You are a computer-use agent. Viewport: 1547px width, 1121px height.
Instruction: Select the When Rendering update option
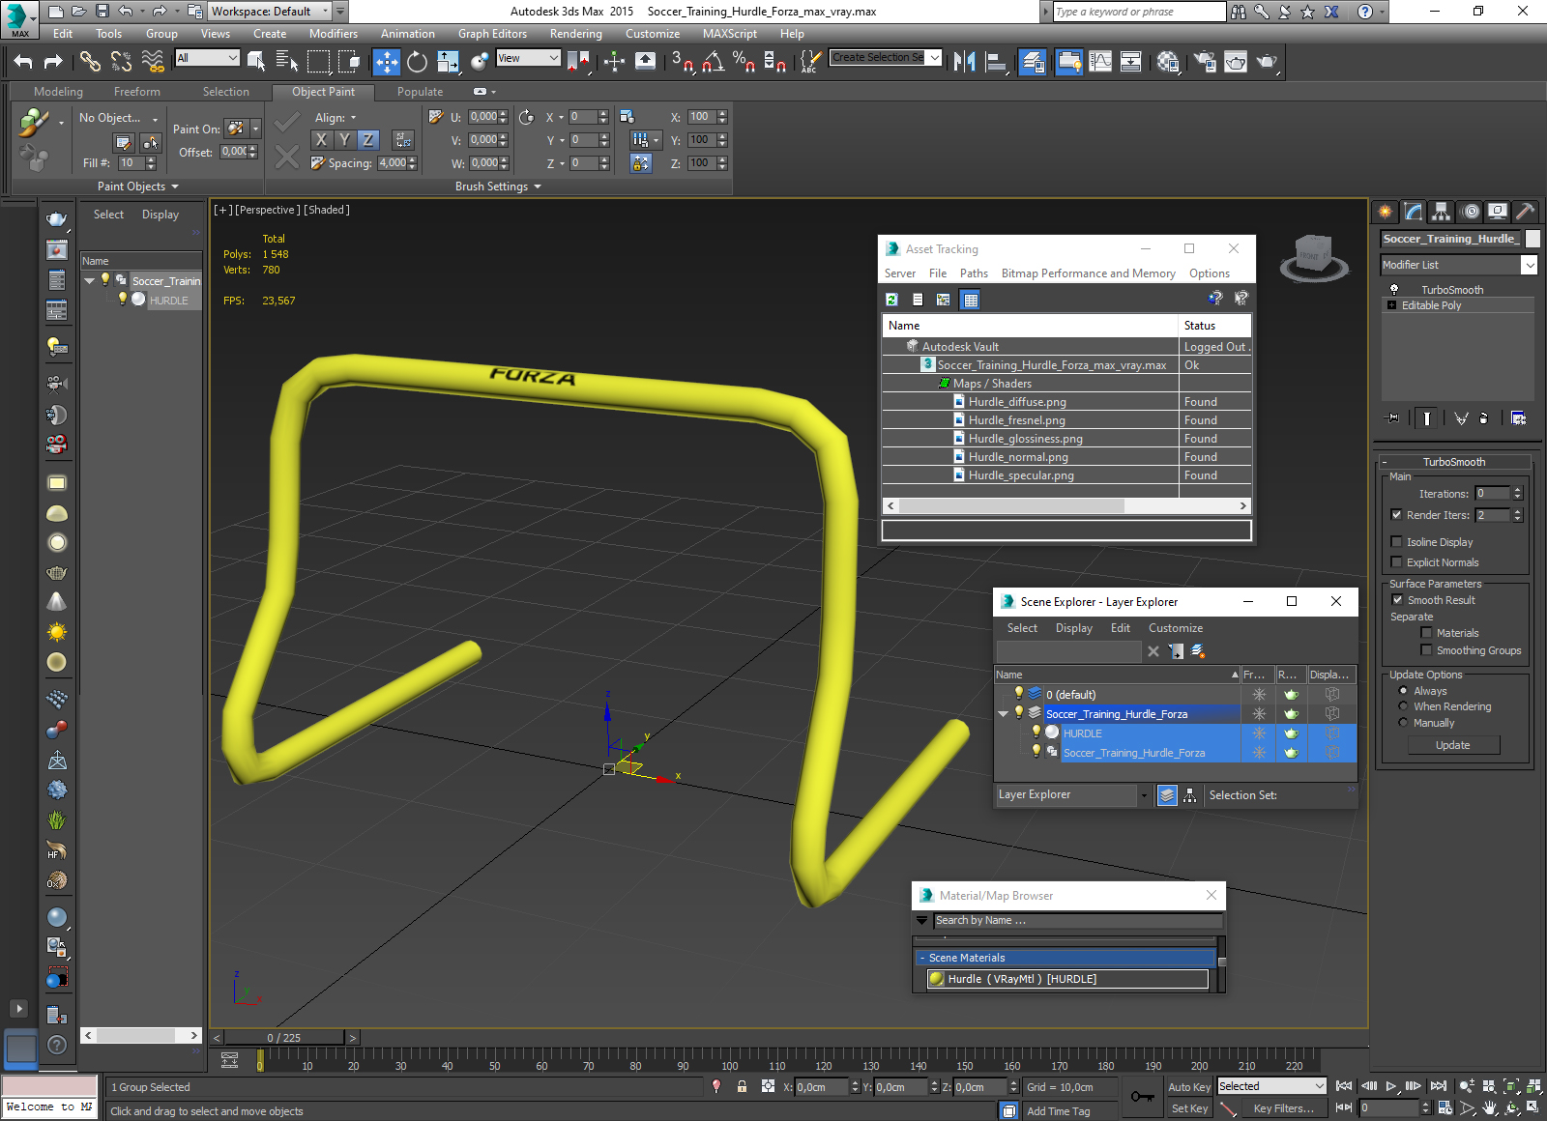tap(1403, 706)
